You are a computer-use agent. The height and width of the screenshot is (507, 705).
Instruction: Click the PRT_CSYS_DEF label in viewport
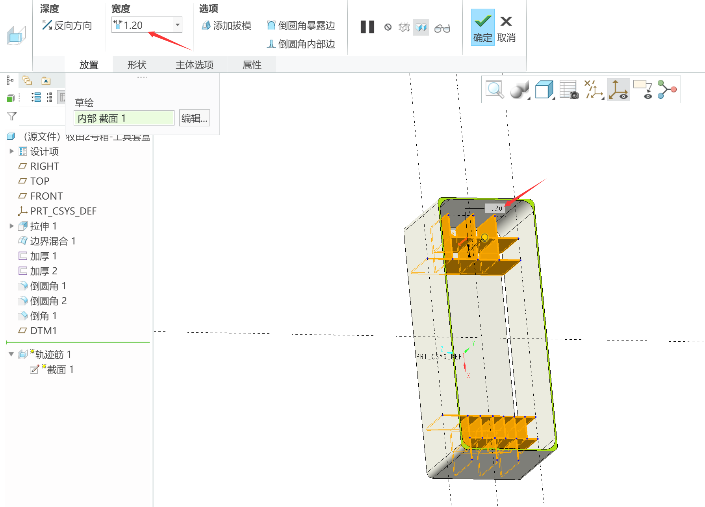point(439,357)
